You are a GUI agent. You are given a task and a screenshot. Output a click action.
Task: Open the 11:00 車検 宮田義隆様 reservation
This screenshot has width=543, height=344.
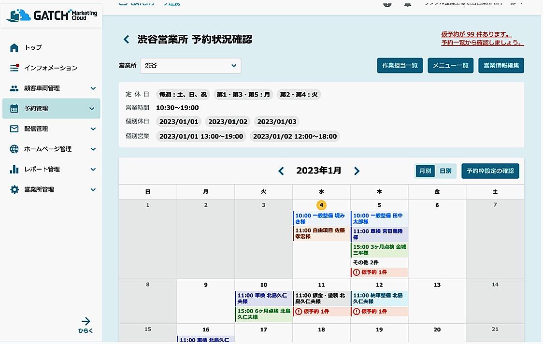pos(379,234)
